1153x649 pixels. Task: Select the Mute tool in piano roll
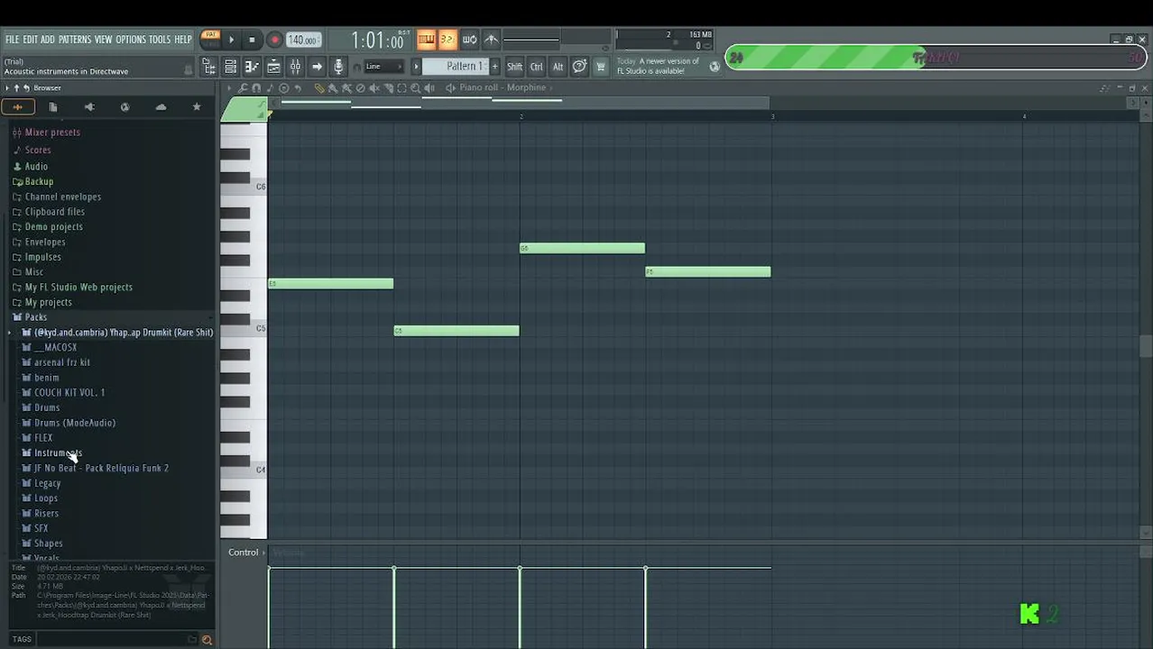tap(374, 88)
